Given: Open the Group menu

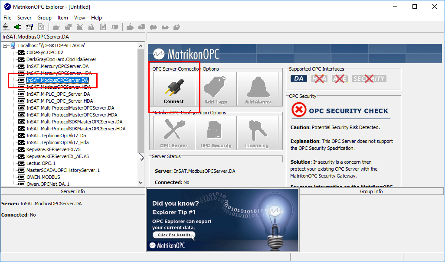Looking at the screenshot, I should point(44,18).
